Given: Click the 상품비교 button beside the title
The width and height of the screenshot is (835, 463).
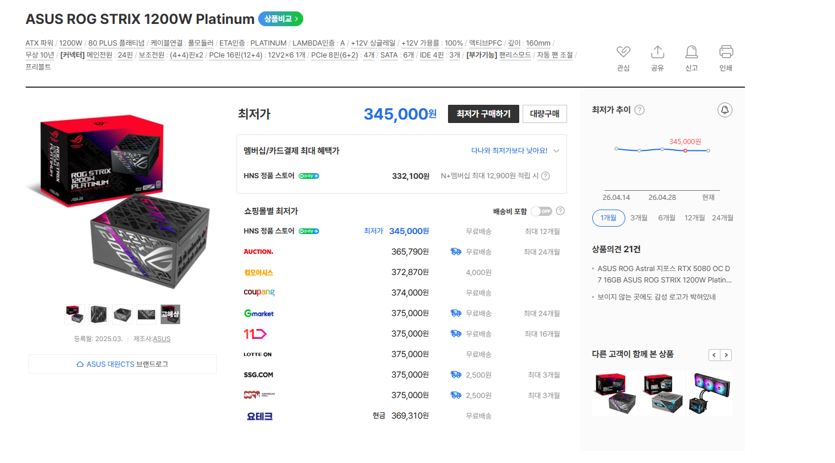Looking at the screenshot, I should [x=280, y=19].
